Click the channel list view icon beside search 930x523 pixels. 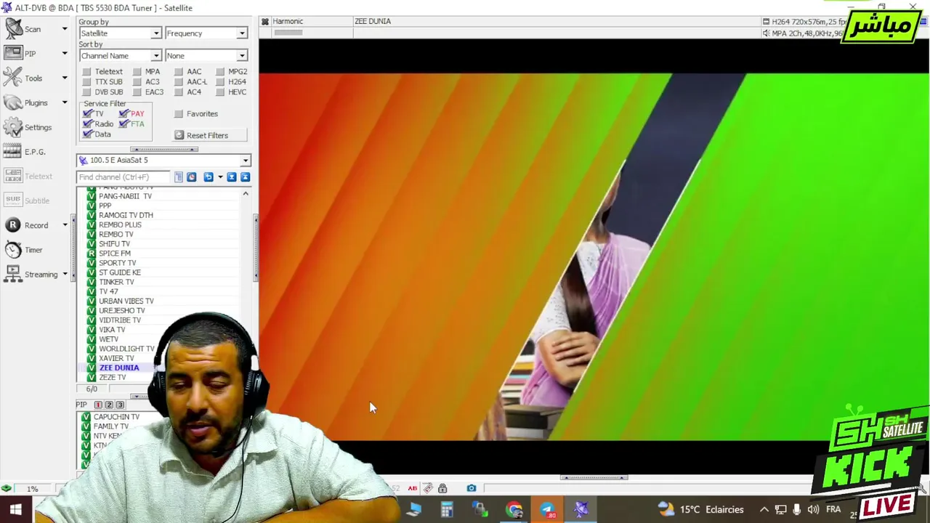pos(179,177)
